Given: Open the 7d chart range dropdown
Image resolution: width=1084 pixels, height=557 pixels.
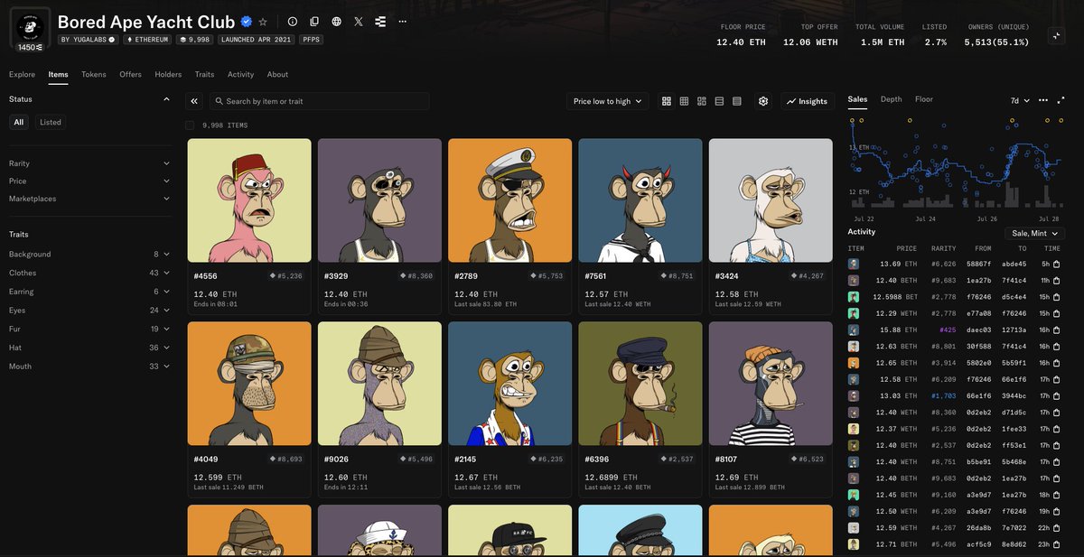Looking at the screenshot, I should 1020,100.
